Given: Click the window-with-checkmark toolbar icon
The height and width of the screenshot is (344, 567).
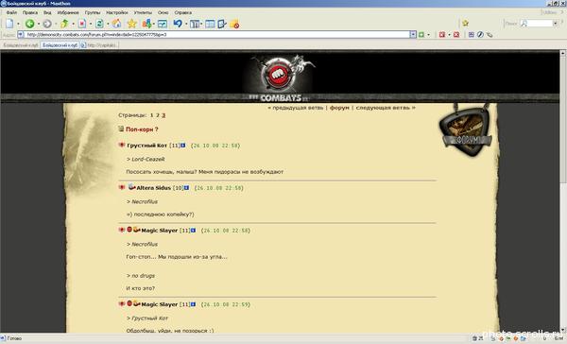Looking at the screenshot, I should 163,24.
